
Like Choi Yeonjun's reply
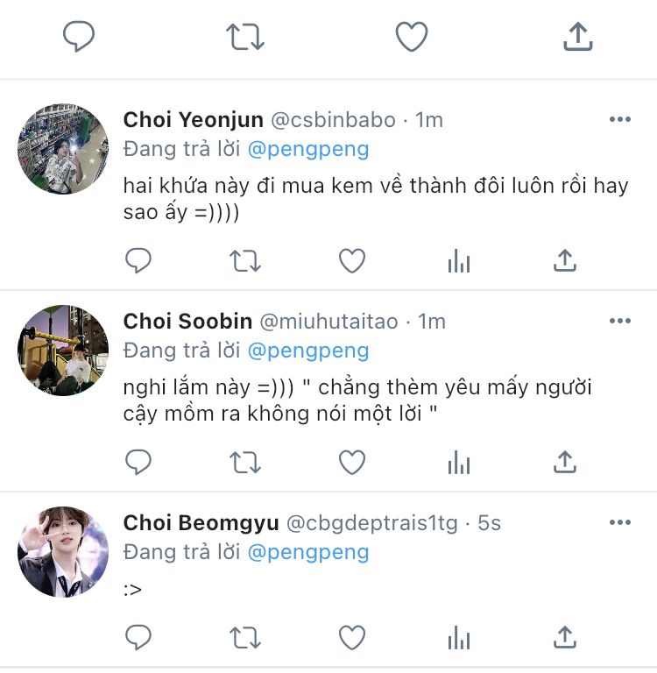point(352,260)
